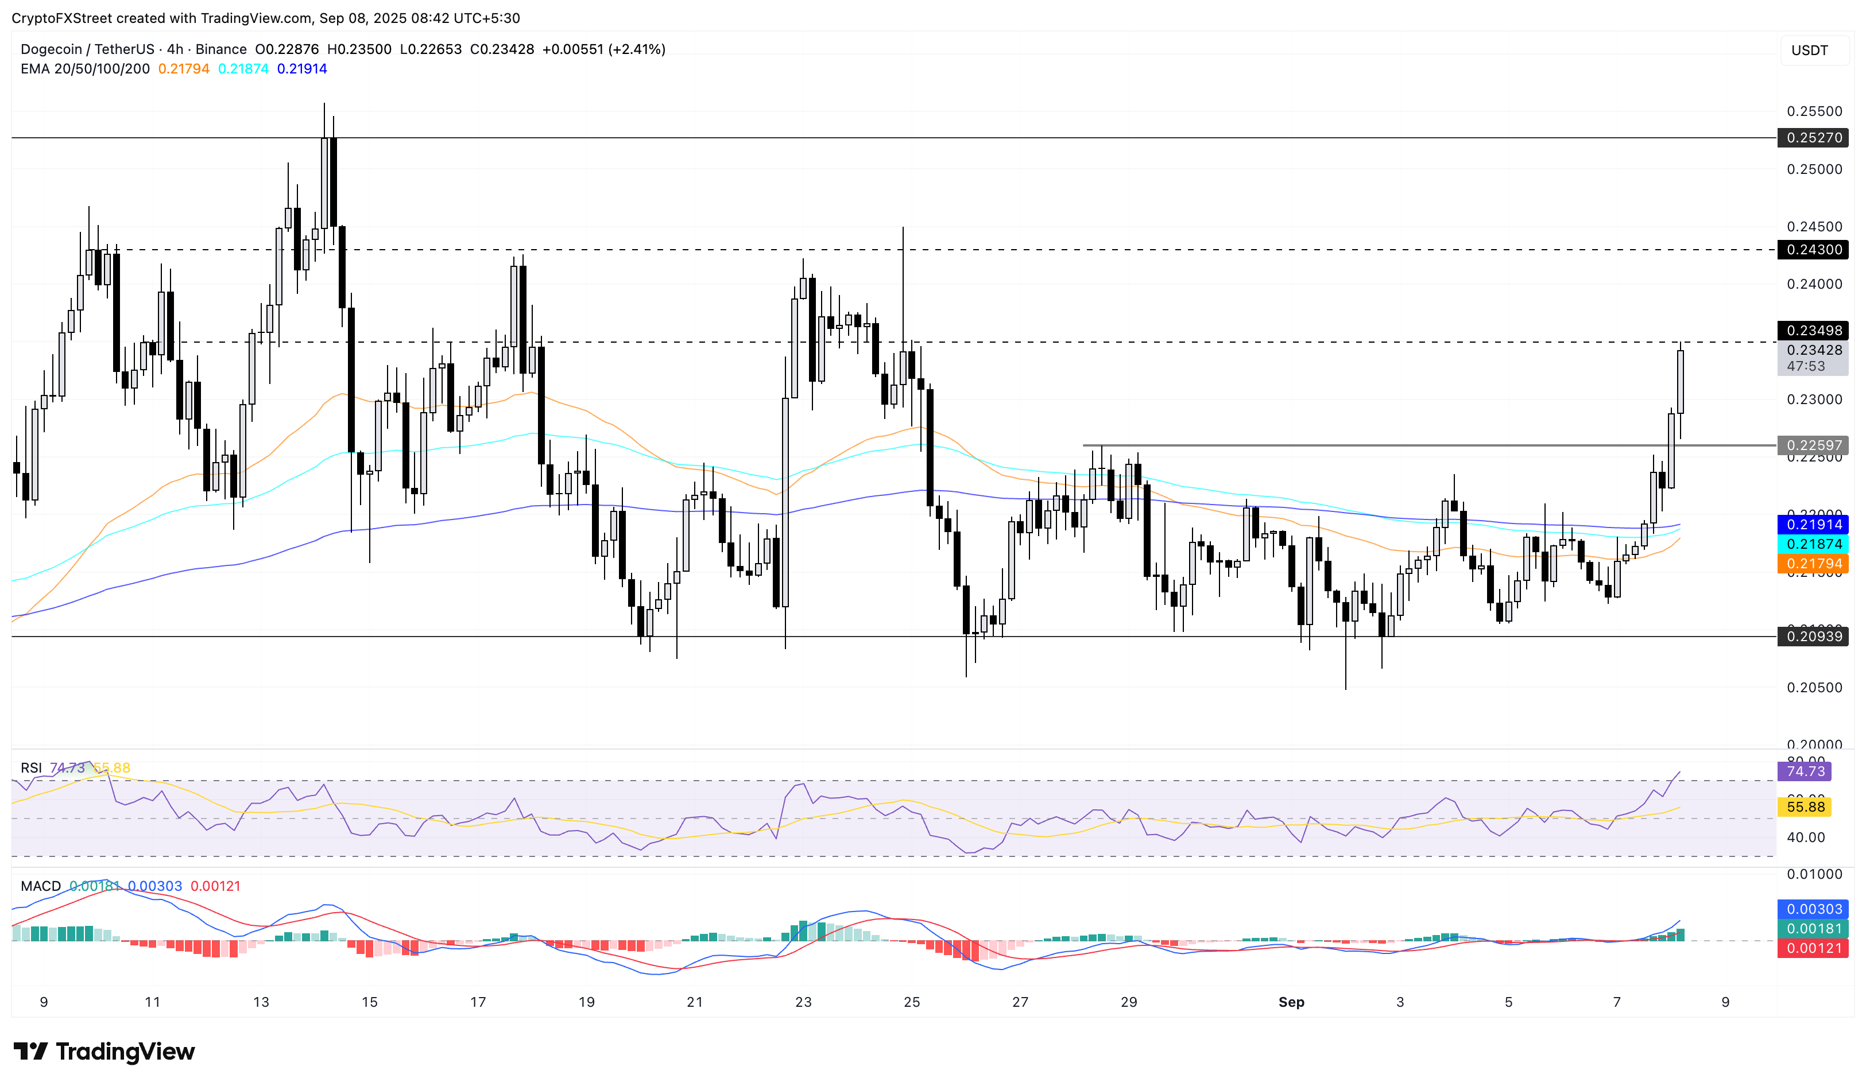This screenshot has width=1866, height=1086.
Task: Click the yellow 55.88 RSI average tag
Action: (x=1805, y=807)
